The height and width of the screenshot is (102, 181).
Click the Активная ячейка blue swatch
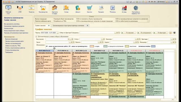[x=153, y=46]
